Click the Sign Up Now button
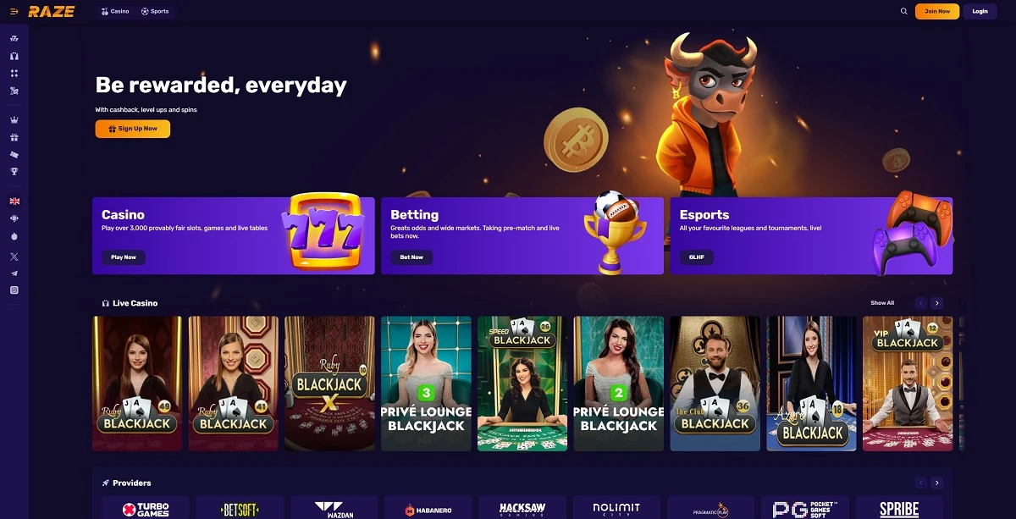The width and height of the screenshot is (1016, 519). coord(133,129)
